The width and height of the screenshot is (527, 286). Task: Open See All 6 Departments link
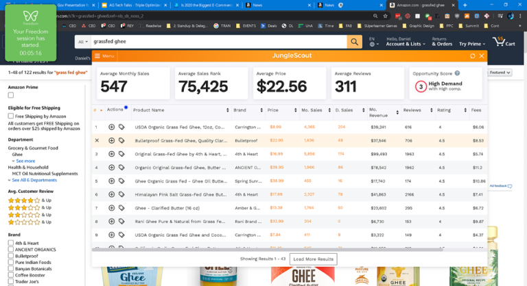tap(33, 180)
